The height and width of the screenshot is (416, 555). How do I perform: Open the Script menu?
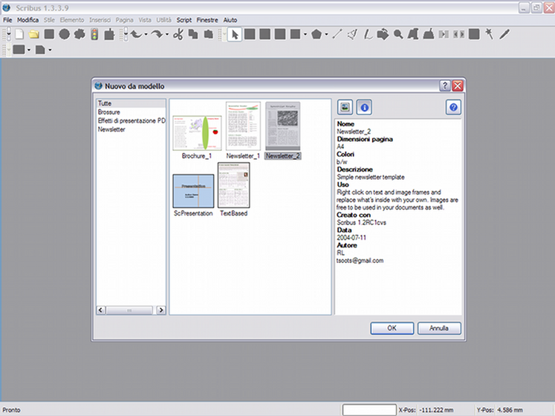coord(184,20)
